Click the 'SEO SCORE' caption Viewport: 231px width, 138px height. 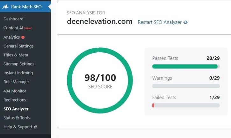100,87
